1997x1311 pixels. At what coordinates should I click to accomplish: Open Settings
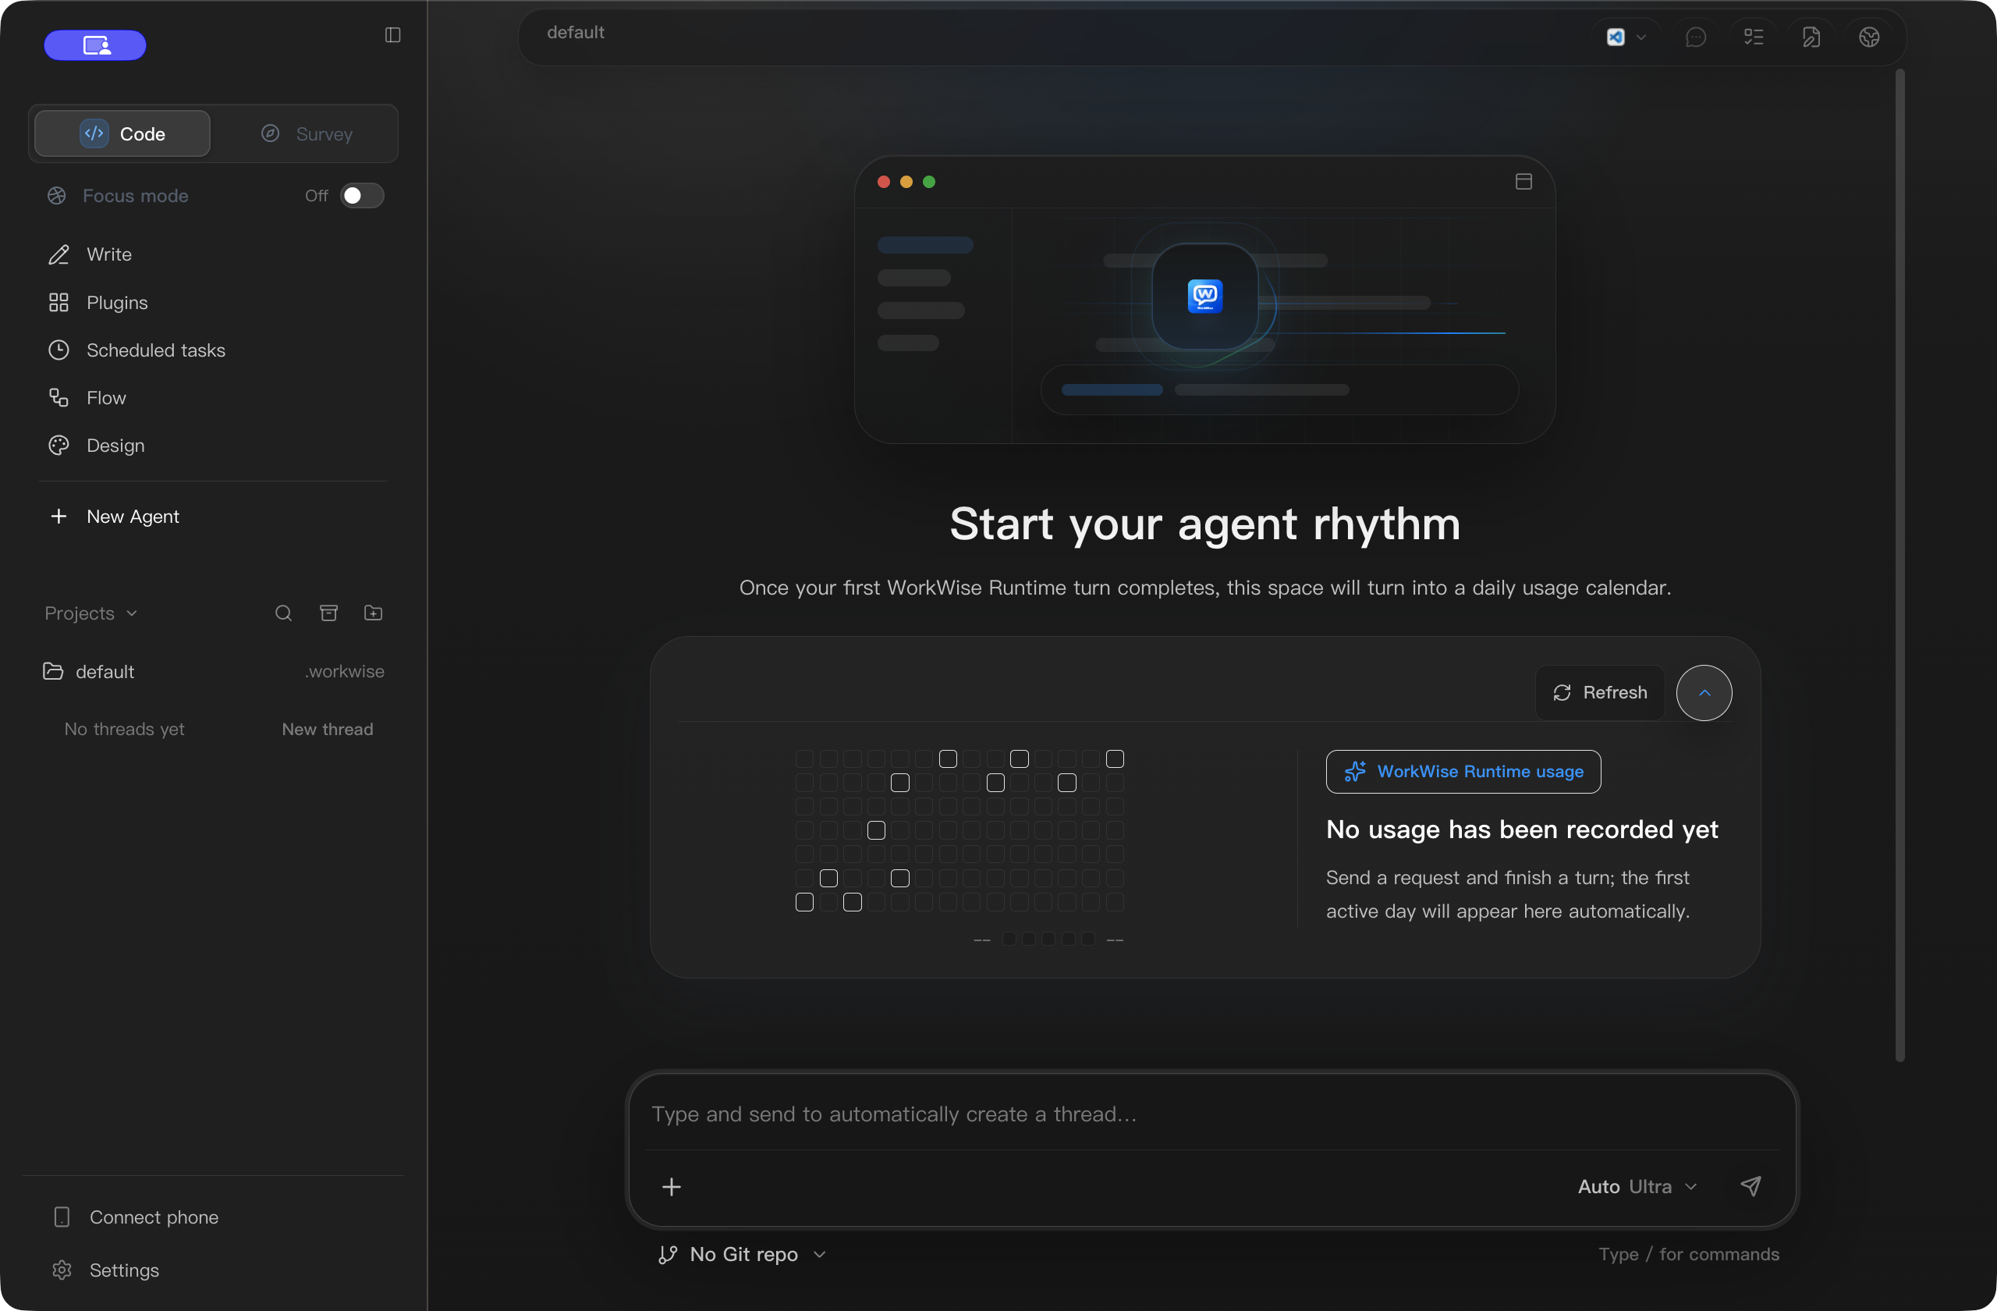coord(213,1270)
